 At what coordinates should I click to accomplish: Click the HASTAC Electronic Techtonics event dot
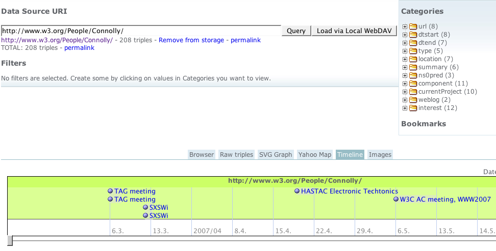(297, 191)
